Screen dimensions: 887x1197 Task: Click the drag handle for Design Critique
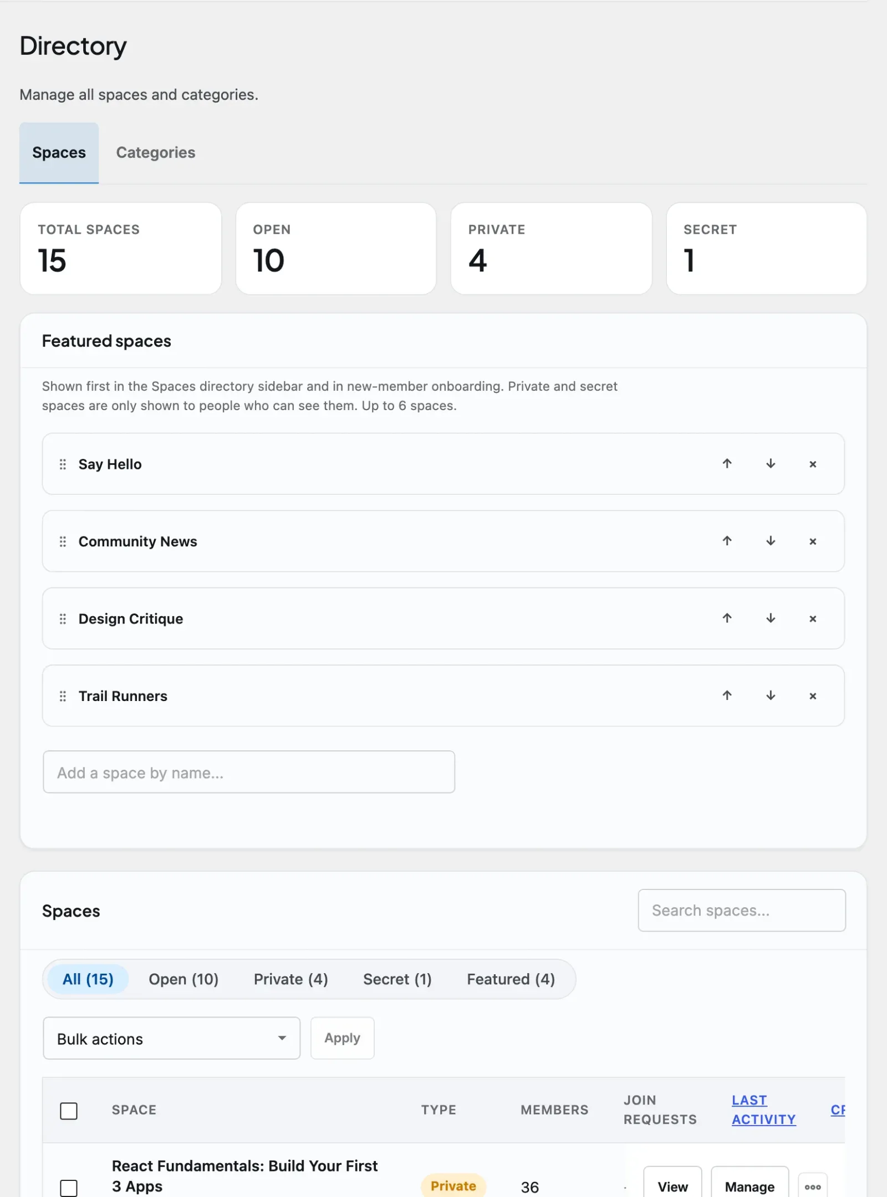tap(63, 618)
